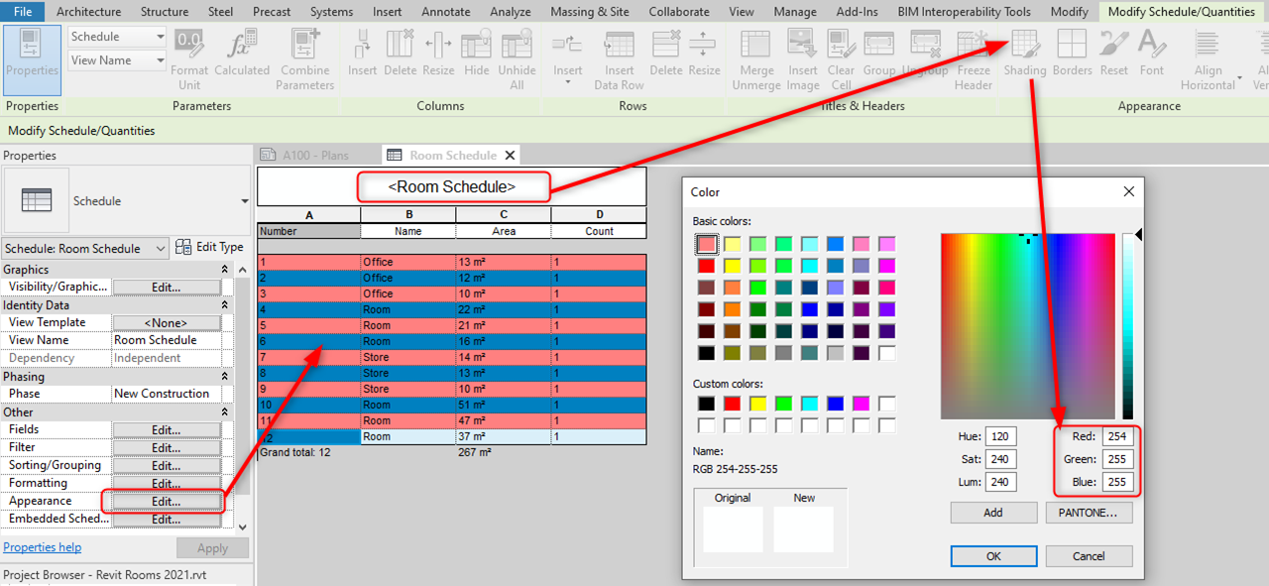The height and width of the screenshot is (586, 1269).
Task: Click the Borders tool icon
Action: [1072, 46]
